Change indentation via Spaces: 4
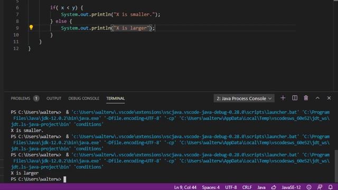The image size is (338, 190). click(x=211, y=187)
